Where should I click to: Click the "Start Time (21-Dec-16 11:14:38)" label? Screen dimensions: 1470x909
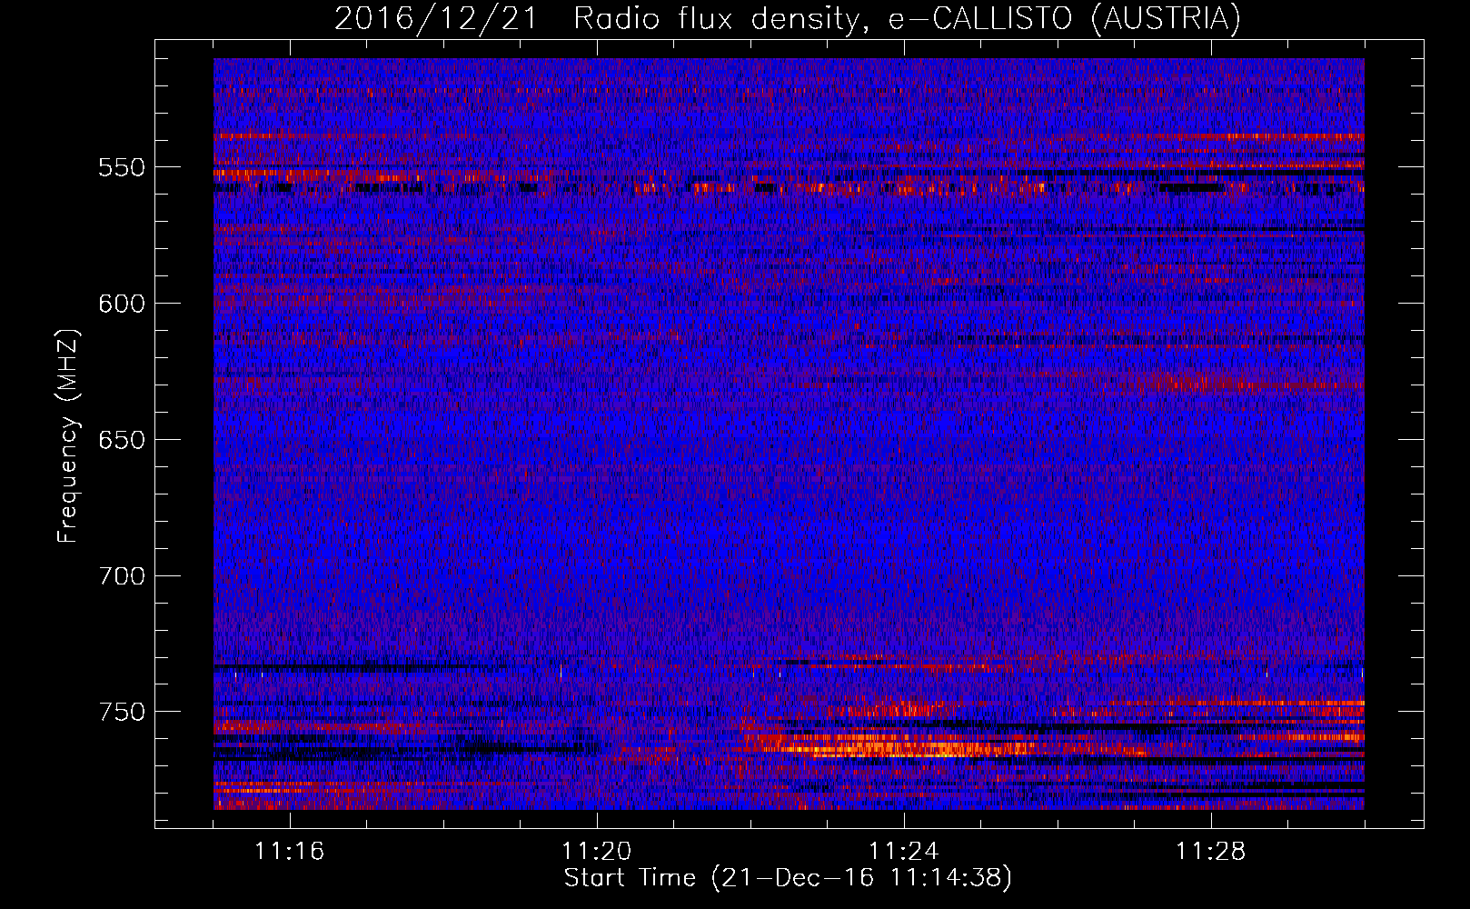[x=788, y=878]
